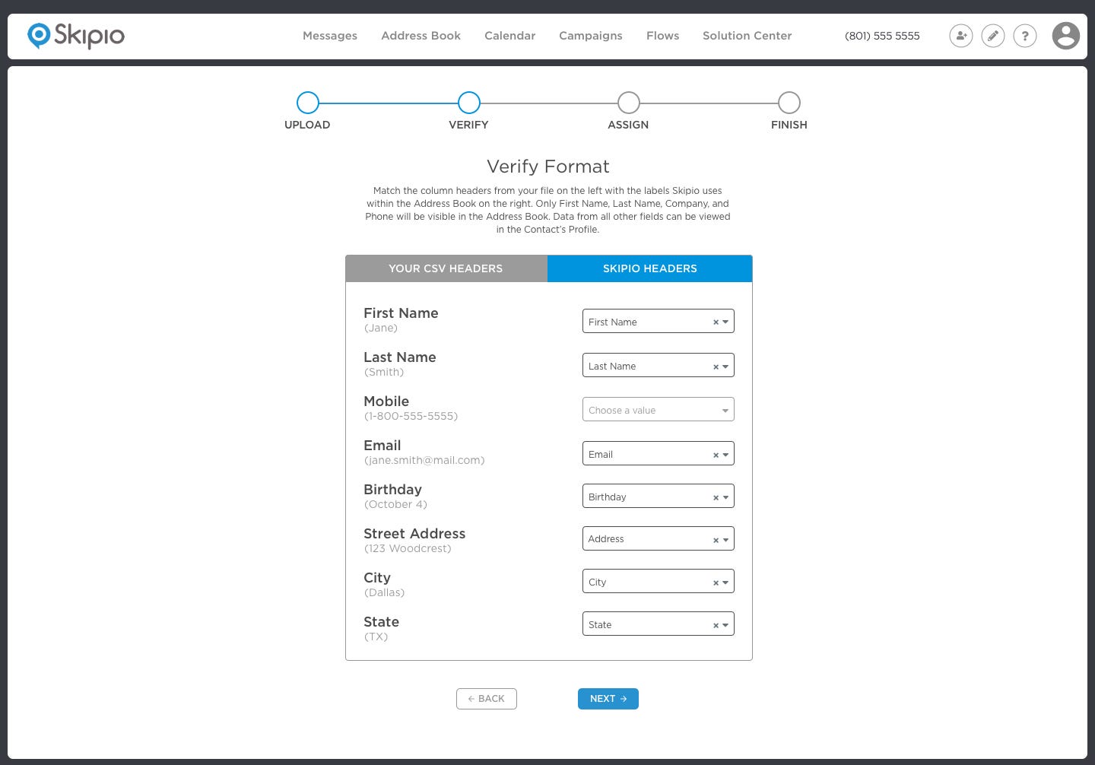Viewport: 1095px width, 765px height.
Task: Click the Verify Format heading
Action: point(548,167)
